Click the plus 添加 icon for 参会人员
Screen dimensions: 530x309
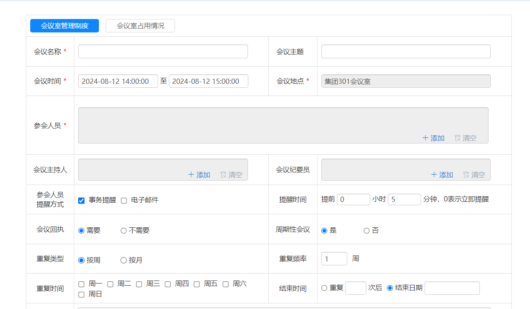(425, 138)
